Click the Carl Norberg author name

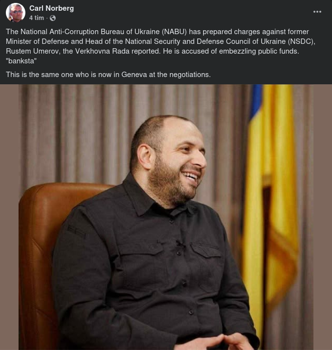(x=51, y=8)
